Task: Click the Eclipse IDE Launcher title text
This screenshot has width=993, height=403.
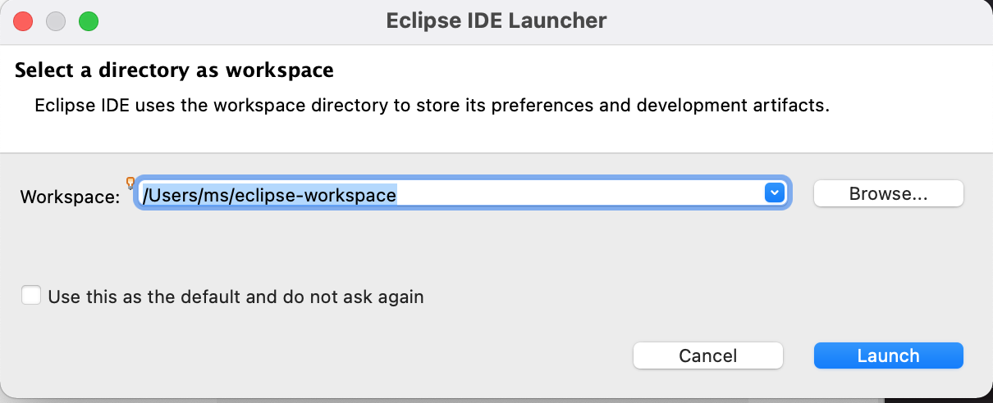Action: (496, 20)
